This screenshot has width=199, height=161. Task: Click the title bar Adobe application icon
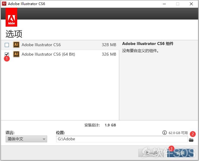coord(4,4)
